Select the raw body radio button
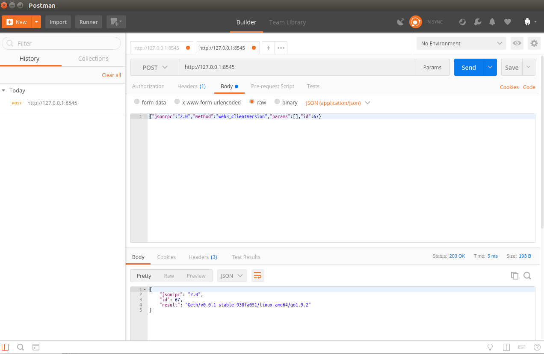The height and width of the screenshot is (354, 544). coord(252,102)
